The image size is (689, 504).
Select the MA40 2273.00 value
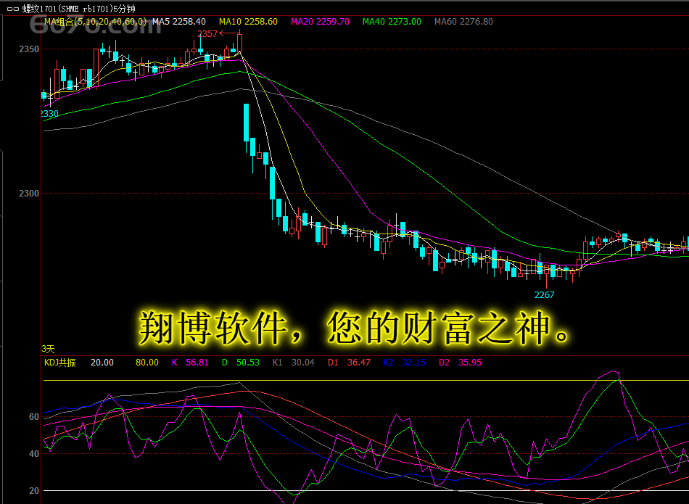392,22
